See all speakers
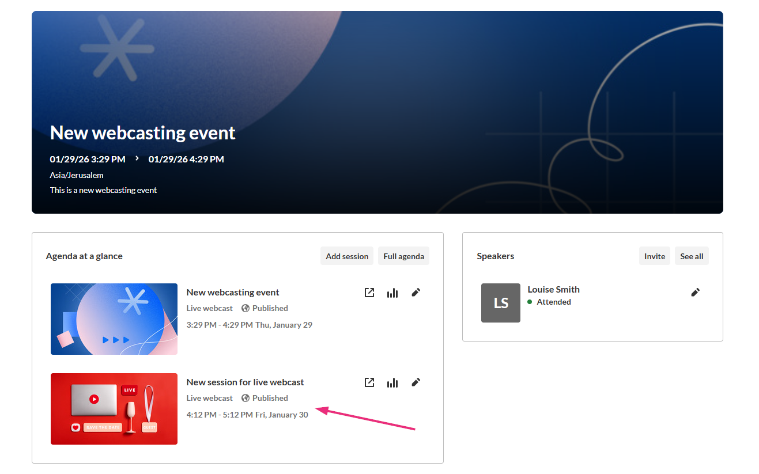This screenshot has height=474, width=759. pos(692,256)
